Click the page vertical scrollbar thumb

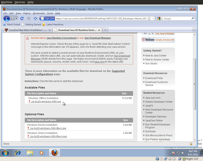[x=195, y=84]
